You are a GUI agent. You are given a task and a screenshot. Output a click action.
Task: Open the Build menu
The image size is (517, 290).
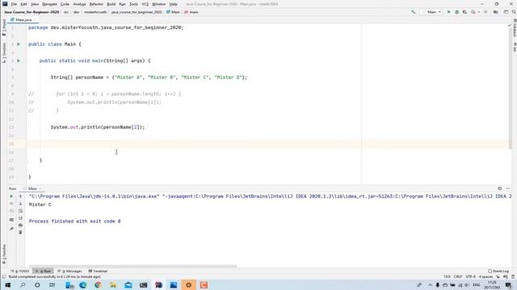(x=111, y=4)
